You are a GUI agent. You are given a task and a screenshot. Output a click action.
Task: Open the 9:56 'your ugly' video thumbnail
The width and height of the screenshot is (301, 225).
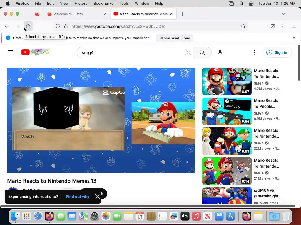click(x=227, y=111)
